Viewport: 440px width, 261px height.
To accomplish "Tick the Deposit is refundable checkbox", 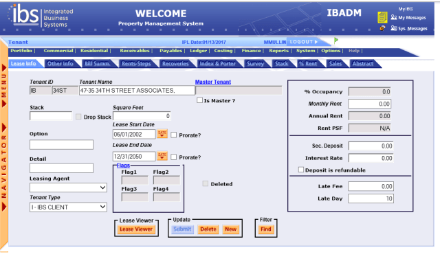I will coord(301,170).
